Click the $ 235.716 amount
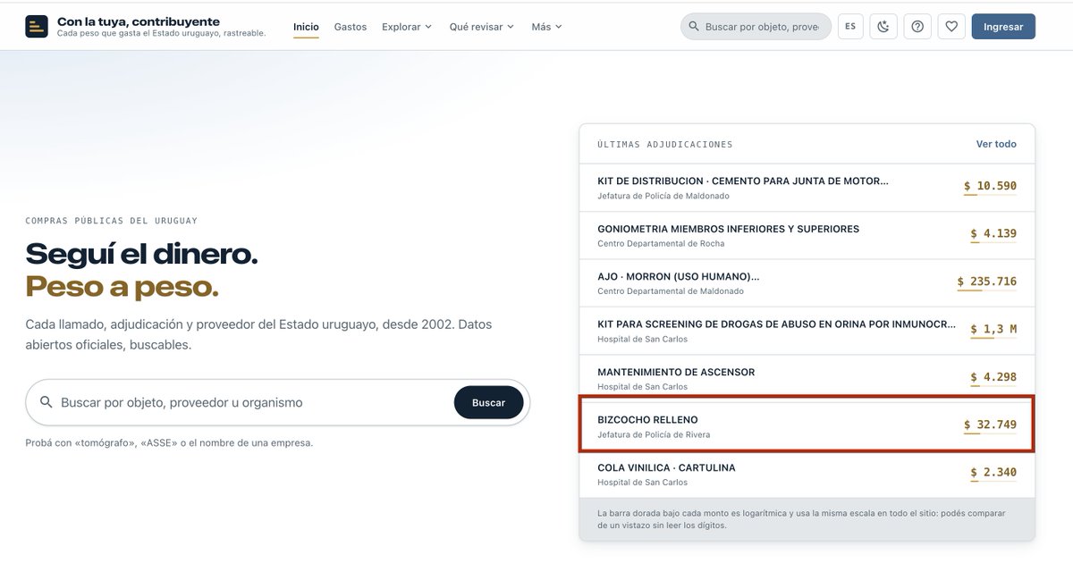Image resolution: width=1073 pixels, height=572 pixels. tap(987, 282)
